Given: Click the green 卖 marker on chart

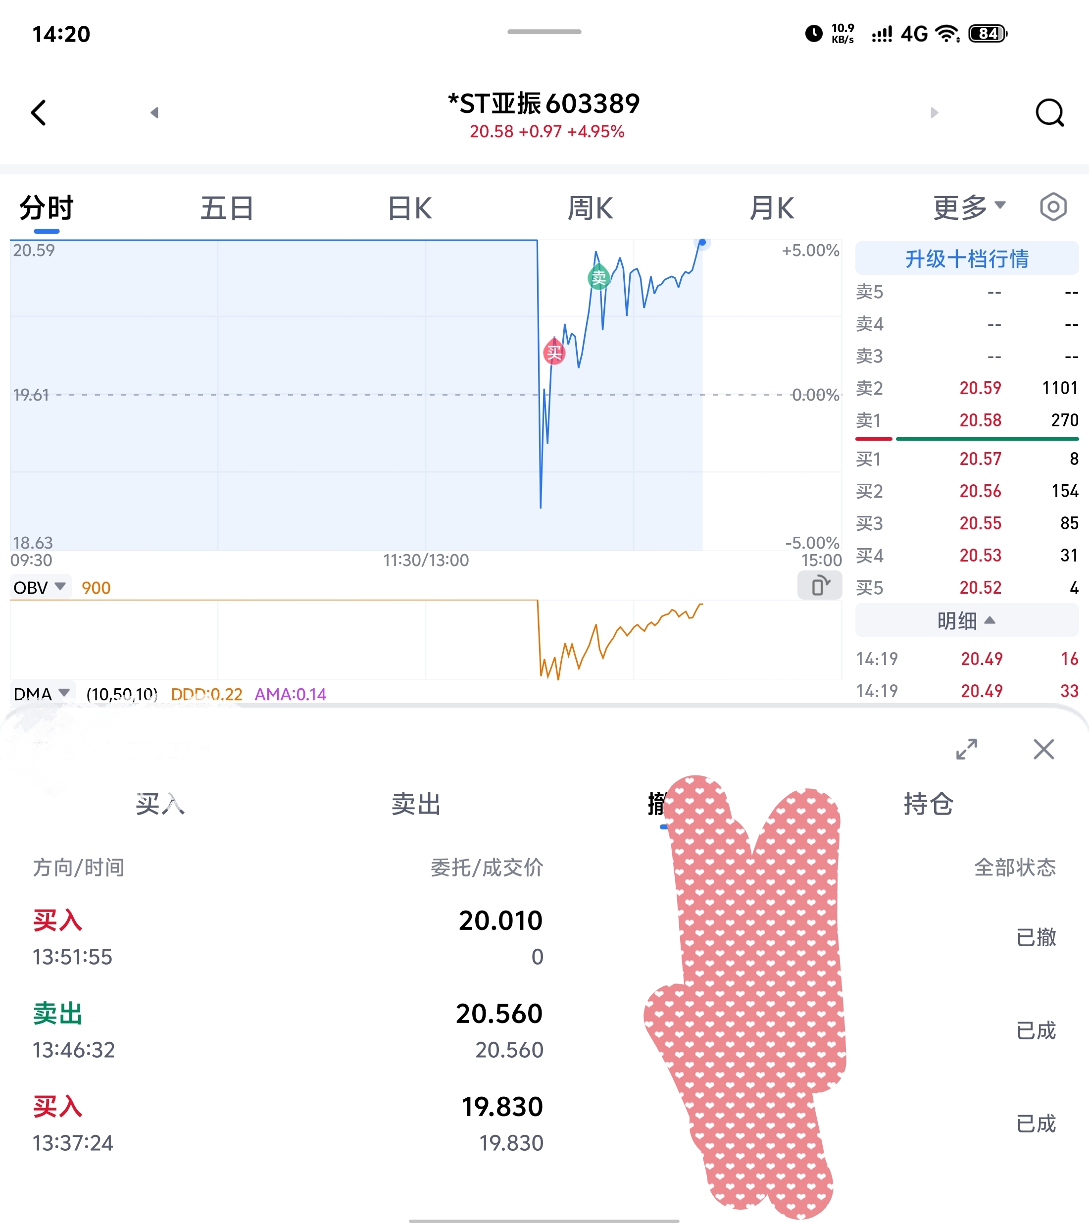Looking at the screenshot, I should pos(598,276).
